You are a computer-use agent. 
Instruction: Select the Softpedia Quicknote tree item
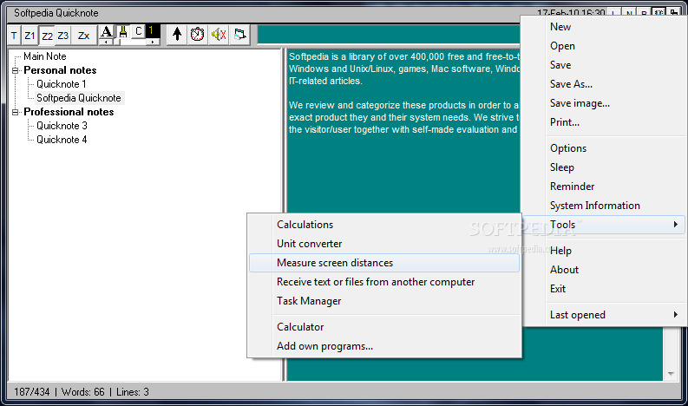(x=79, y=98)
